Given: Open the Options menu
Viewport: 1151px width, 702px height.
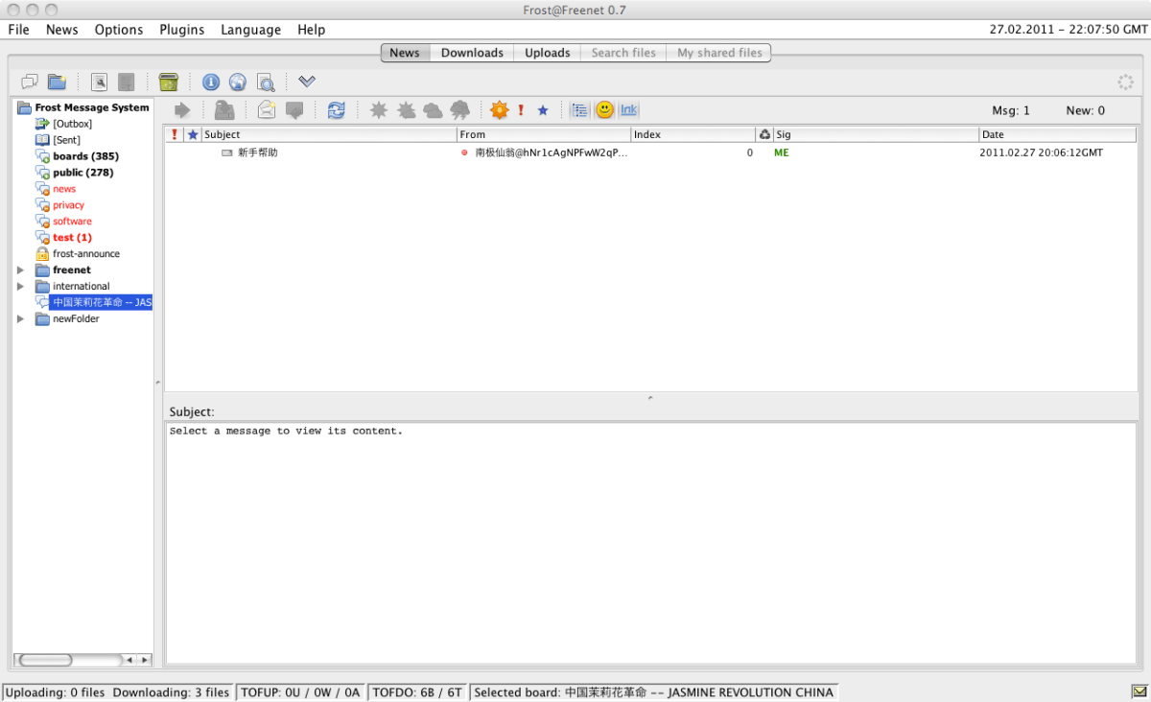Looking at the screenshot, I should tap(119, 30).
